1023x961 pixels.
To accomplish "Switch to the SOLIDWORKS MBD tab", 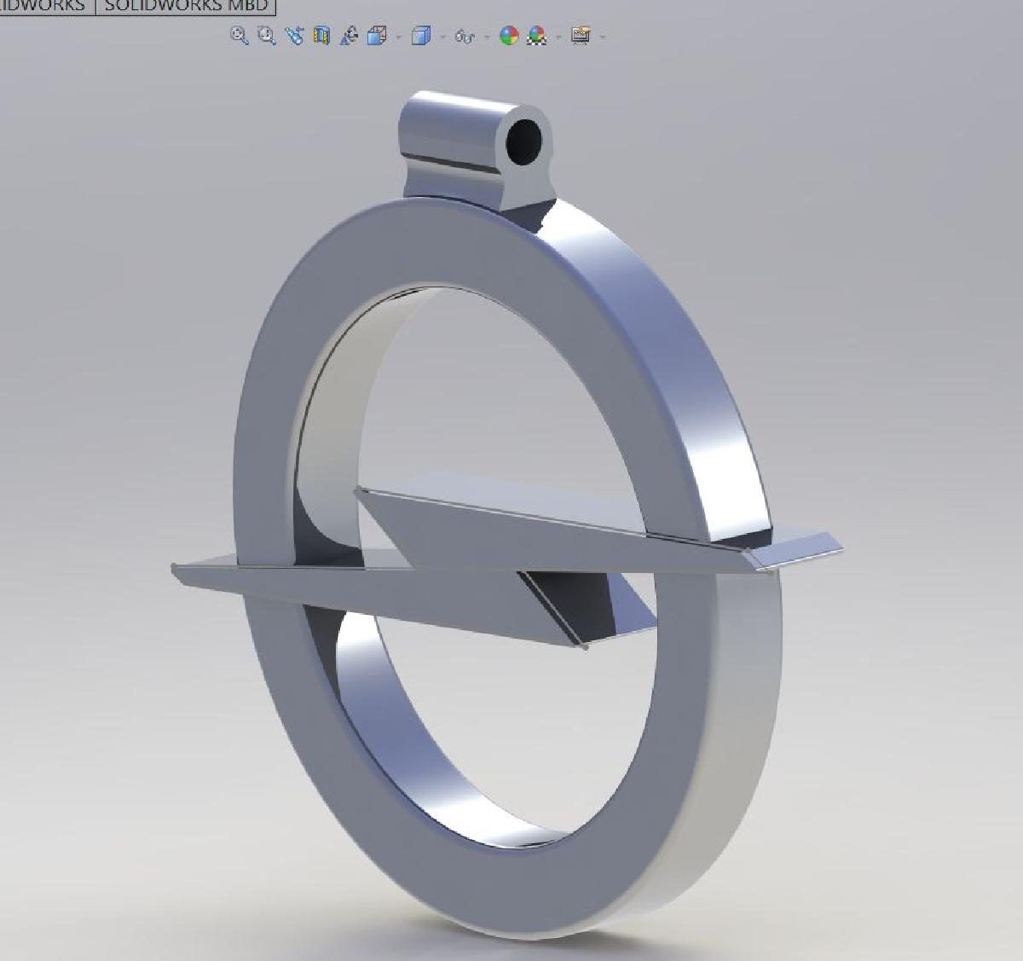I will pos(186,6).
